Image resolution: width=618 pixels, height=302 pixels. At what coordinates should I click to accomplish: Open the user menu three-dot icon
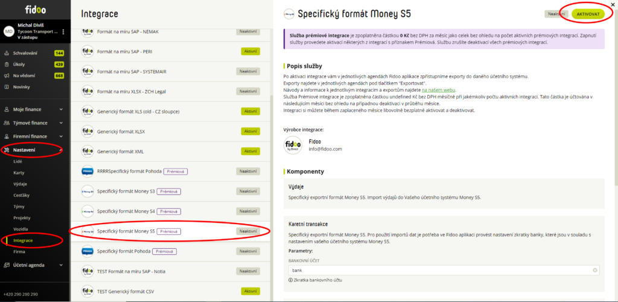click(63, 31)
